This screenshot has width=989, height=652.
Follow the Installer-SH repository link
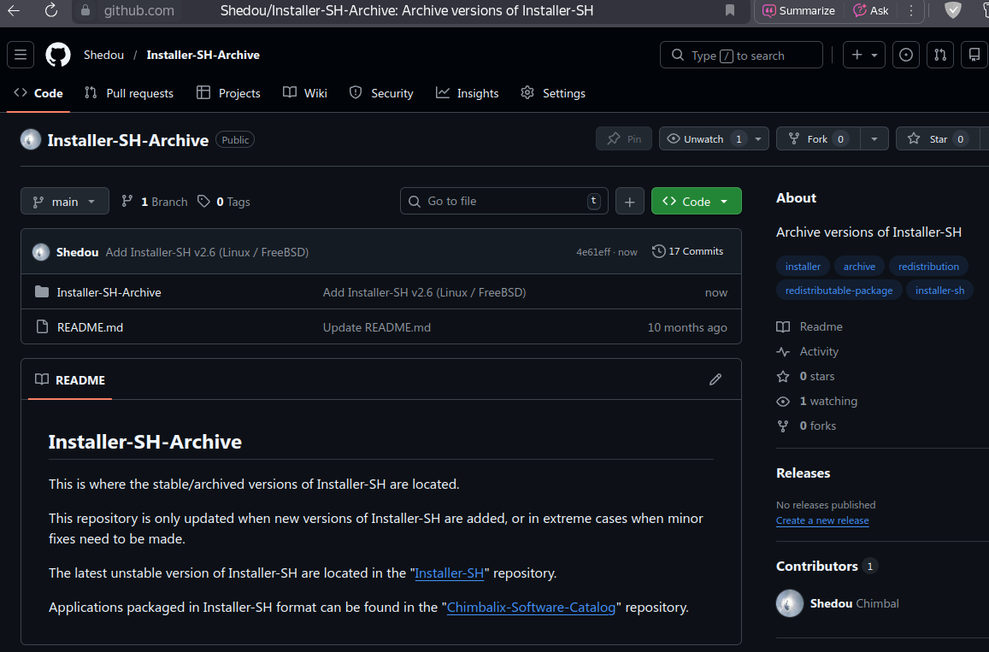tap(449, 573)
